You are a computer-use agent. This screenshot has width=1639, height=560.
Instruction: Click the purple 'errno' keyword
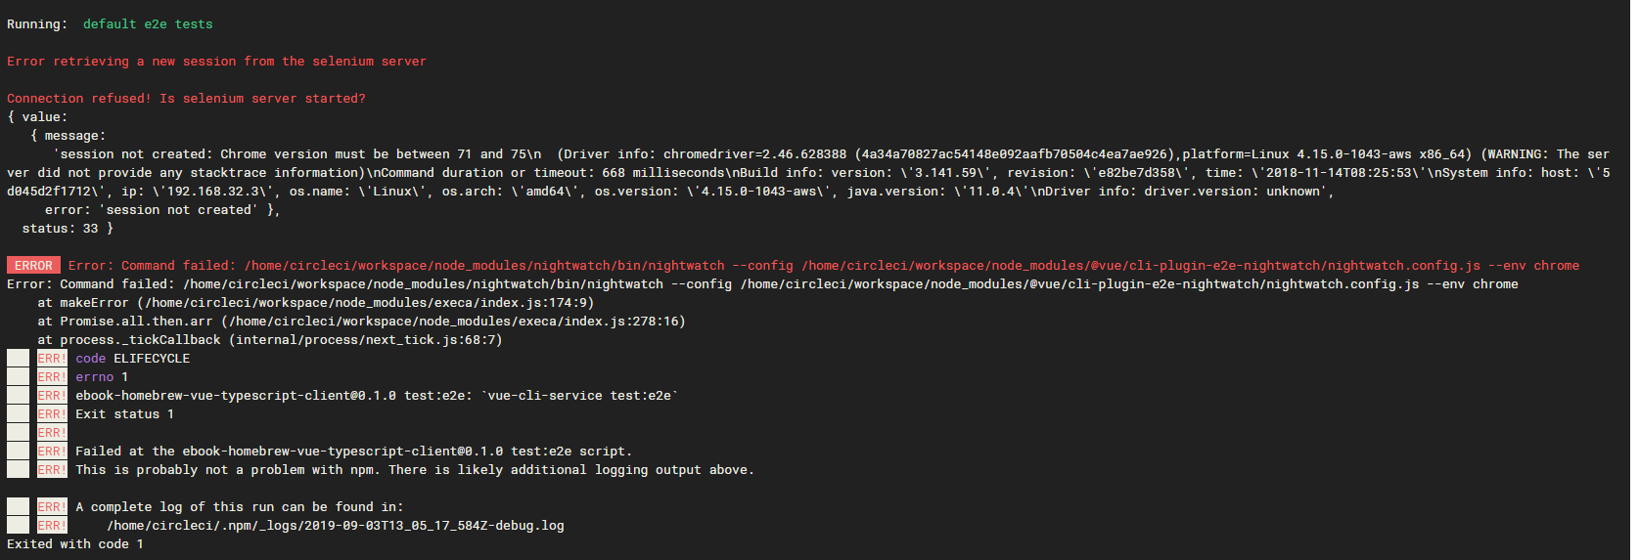(94, 377)
